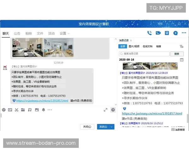This screenshot has width=189, height=151.
Task: Click chat area scroll down arrow
Action: click(116, 104)
